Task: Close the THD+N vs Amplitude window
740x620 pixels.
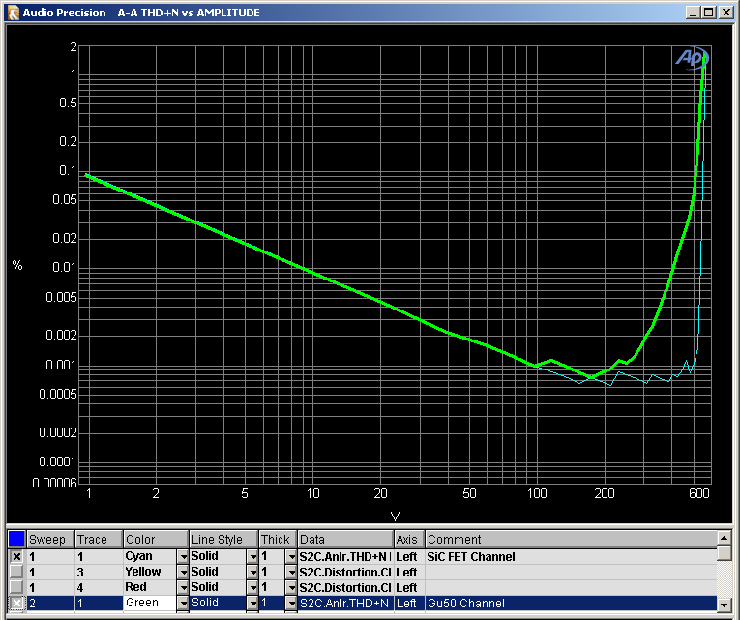Action: coord(725,13)
